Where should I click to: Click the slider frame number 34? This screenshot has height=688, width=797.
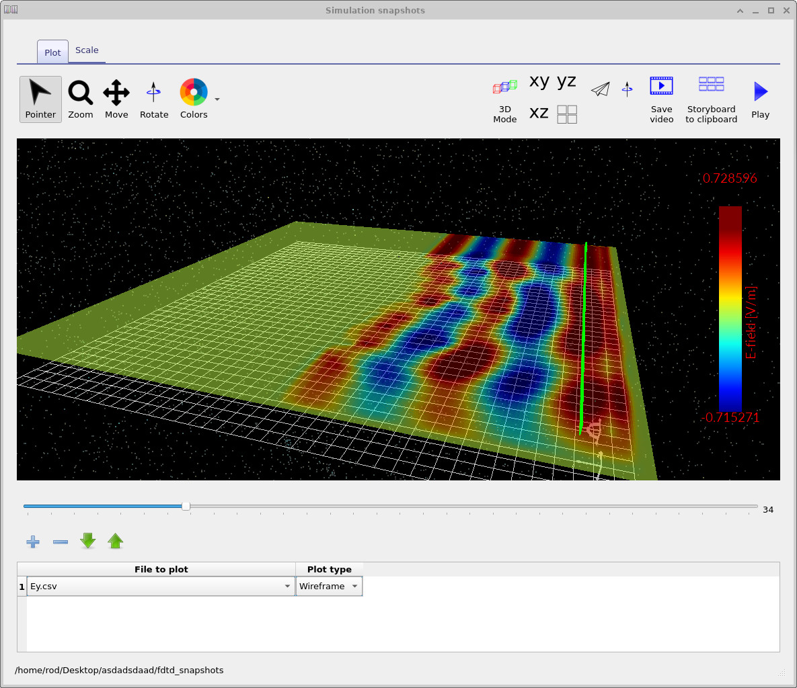(768, 509)
